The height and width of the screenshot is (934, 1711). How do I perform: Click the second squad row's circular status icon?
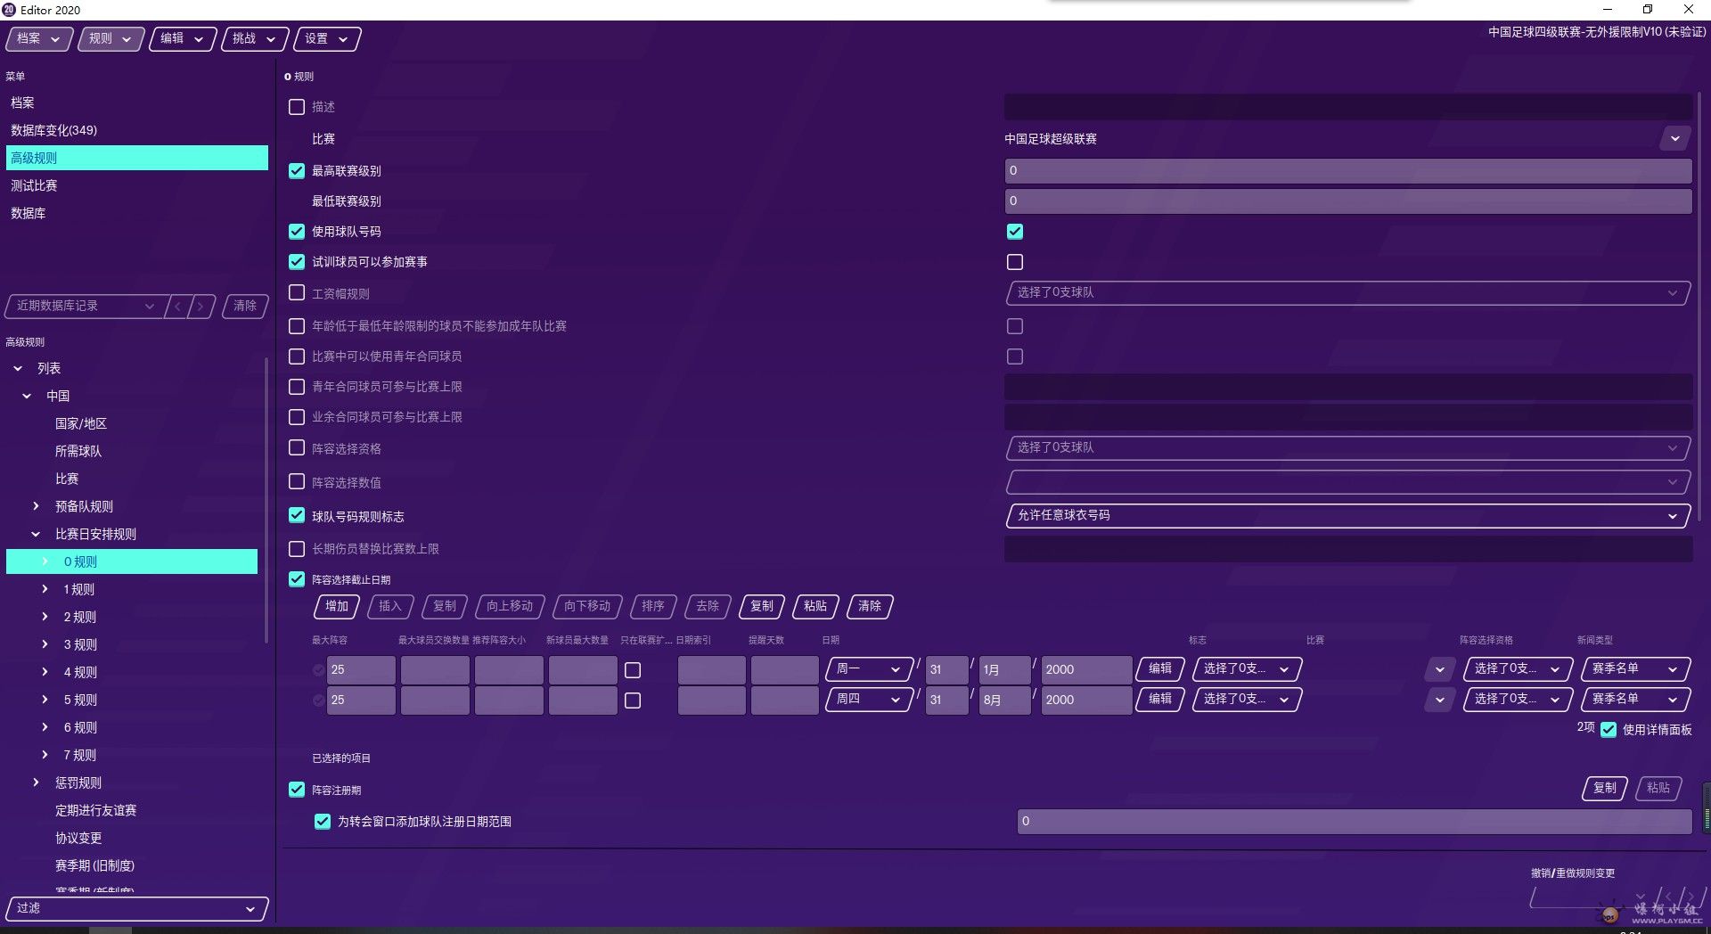click(x=318, y=700)
